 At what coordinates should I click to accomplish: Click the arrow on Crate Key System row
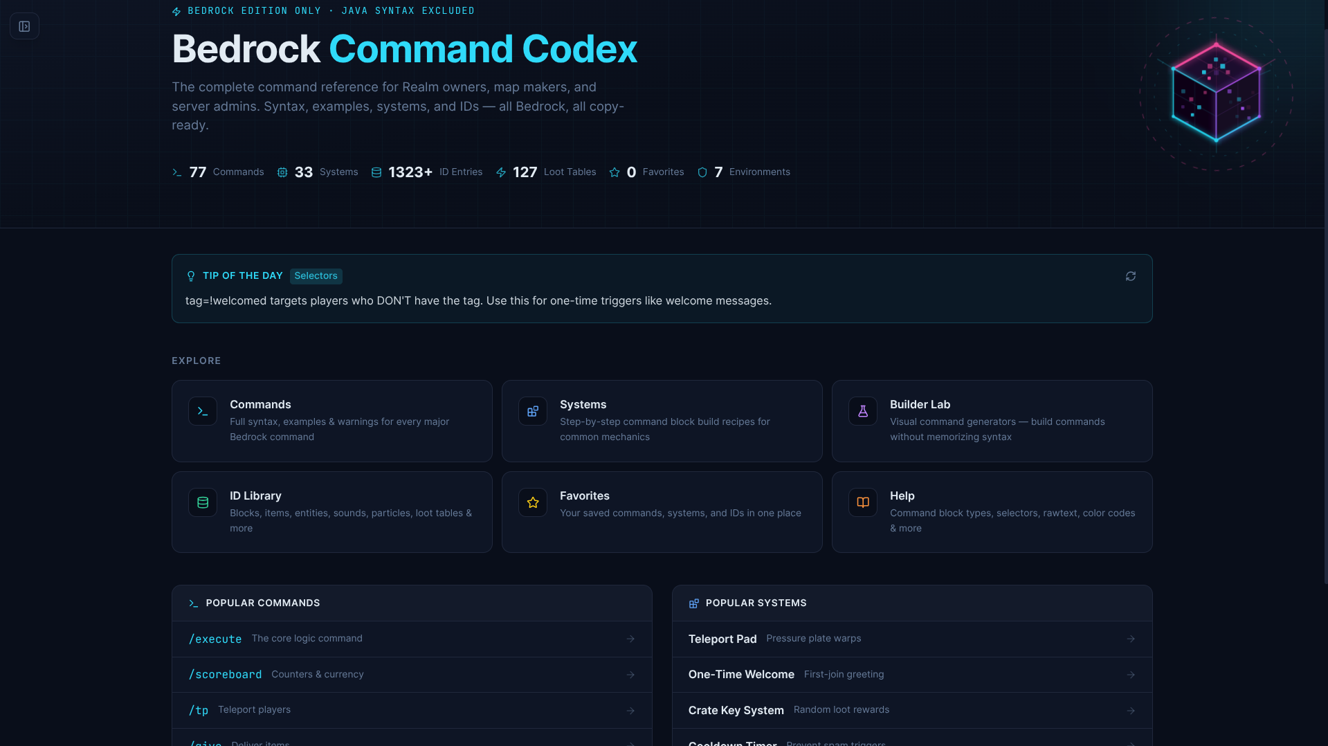pos(1131,711)
